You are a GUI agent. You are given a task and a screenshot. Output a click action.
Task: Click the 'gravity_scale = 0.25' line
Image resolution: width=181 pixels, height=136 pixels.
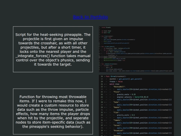pyautogui.click(x=126, y=94)
